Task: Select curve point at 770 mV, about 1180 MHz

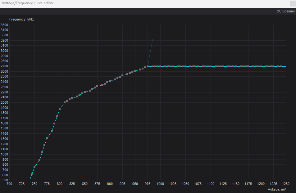Action: pyautogui.click(x=44, y=145)
